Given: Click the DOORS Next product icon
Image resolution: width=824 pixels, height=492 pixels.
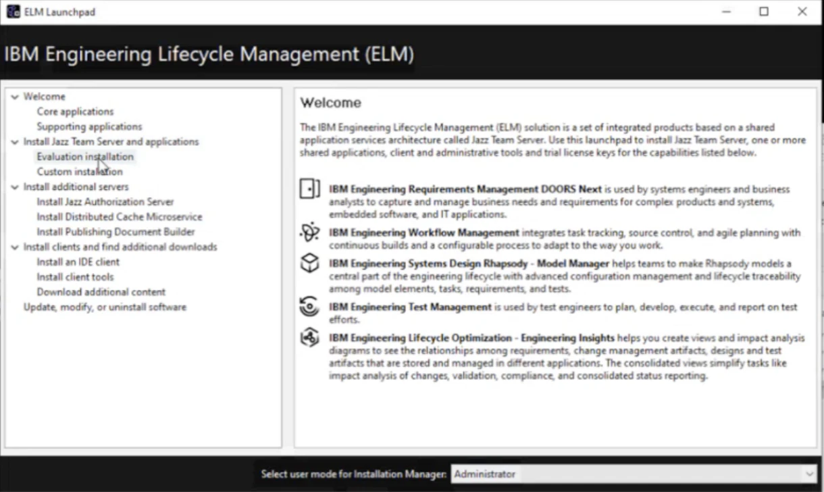Looking at the screenshot, I should click(x=309, y=189).
